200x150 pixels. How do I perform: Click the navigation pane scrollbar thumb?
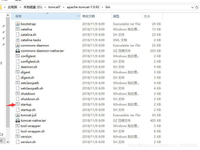pos(8,72)
